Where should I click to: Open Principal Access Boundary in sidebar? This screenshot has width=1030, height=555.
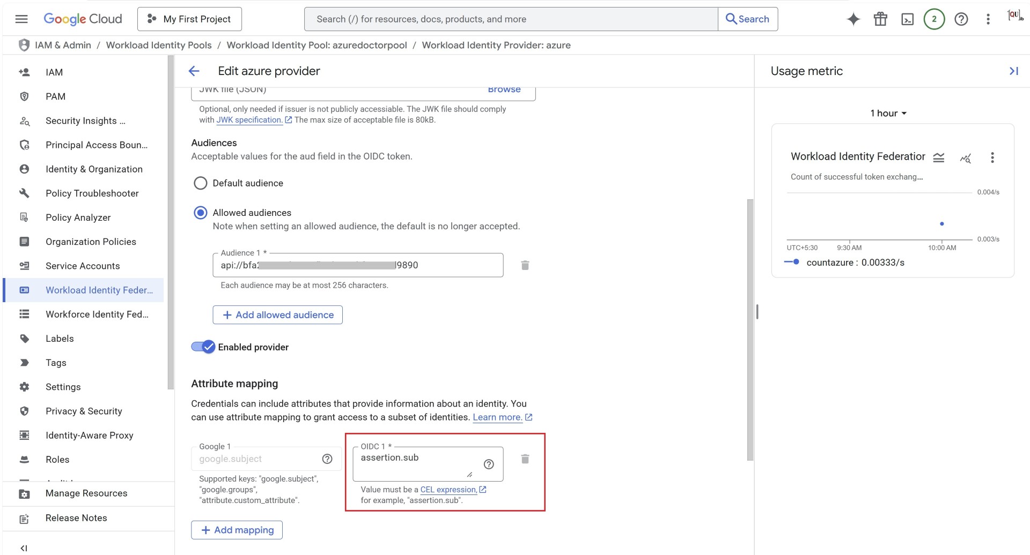tap(97, 145)
